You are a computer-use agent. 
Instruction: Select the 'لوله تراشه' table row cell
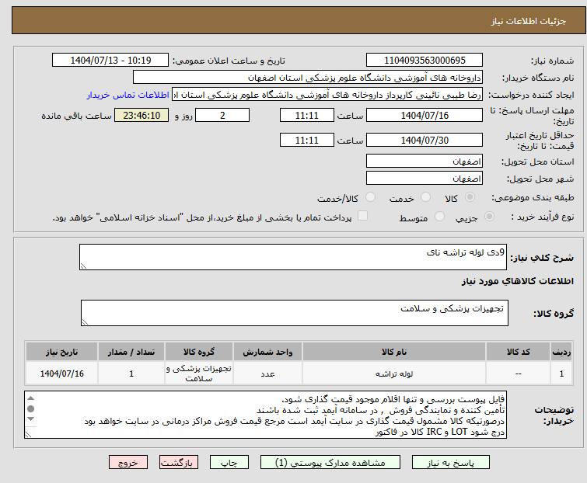[394, 374]
